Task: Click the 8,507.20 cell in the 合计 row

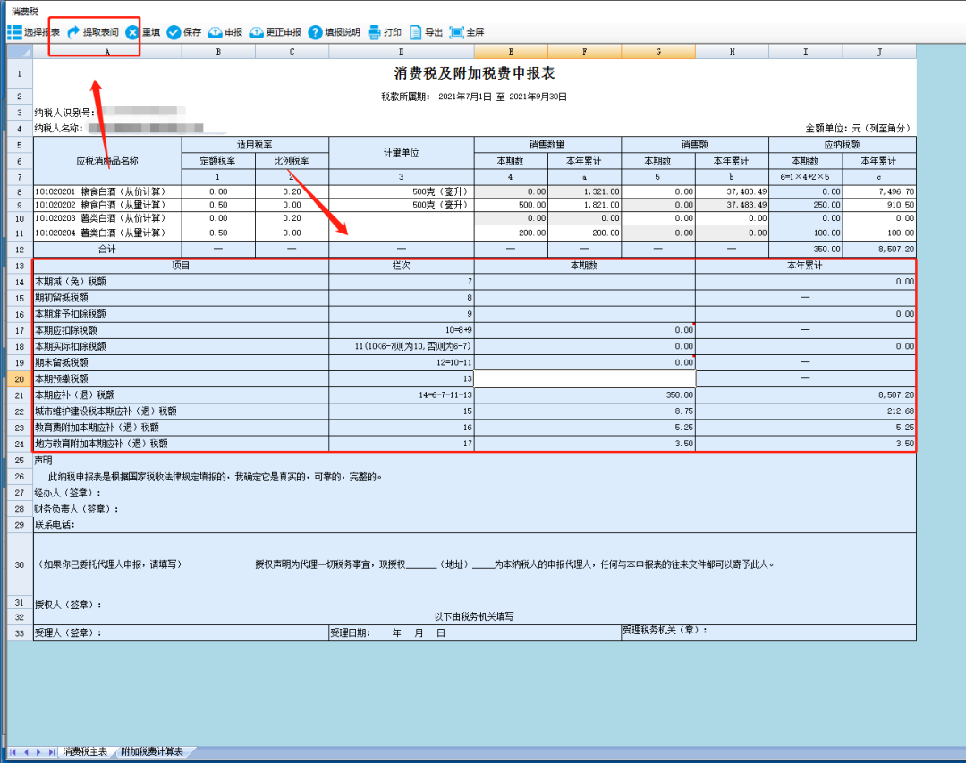Action: [x=880, y=249]
